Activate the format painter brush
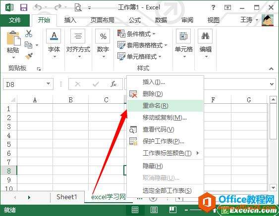 tap(29, 56)
